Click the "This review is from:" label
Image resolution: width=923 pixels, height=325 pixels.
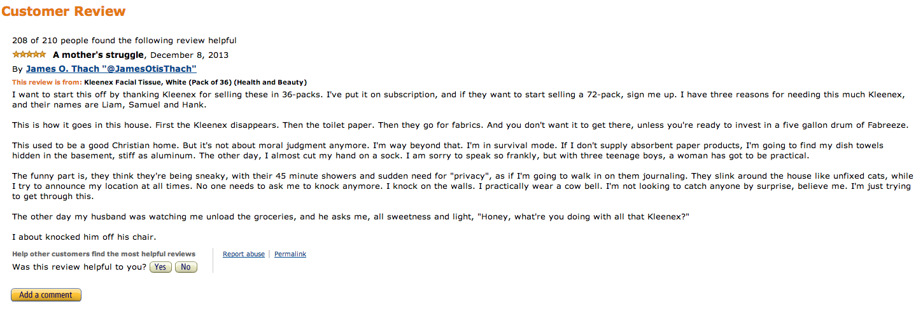(x=46, y=82)
